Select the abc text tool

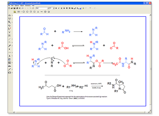10,66
